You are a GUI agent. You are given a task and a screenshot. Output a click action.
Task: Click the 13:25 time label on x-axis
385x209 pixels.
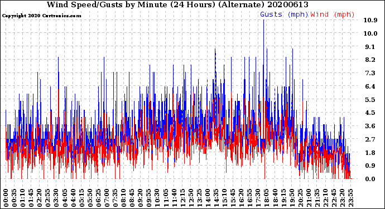tap(199, 198)
